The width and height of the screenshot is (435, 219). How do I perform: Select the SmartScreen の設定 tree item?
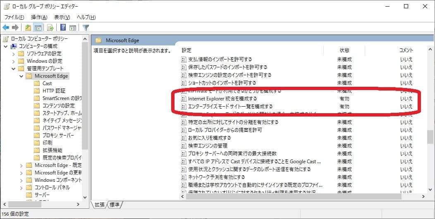click(x=62, y=98)
